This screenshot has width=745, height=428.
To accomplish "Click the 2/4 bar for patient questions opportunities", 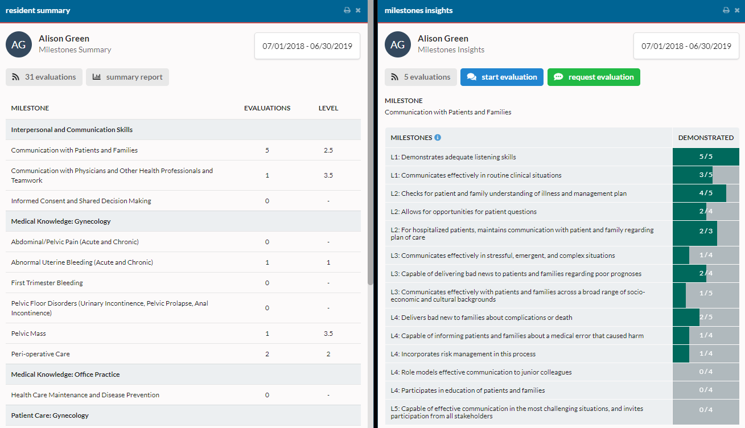I will click(706, 211).
